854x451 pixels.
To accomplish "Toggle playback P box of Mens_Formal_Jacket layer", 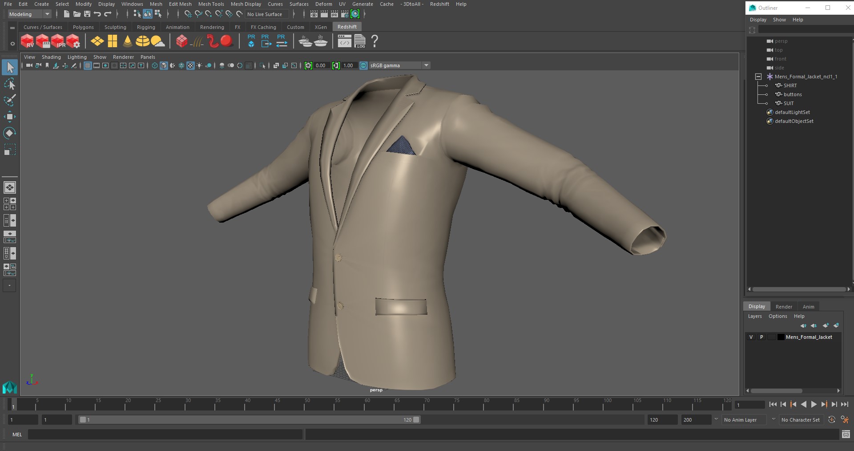I will 761,337.
